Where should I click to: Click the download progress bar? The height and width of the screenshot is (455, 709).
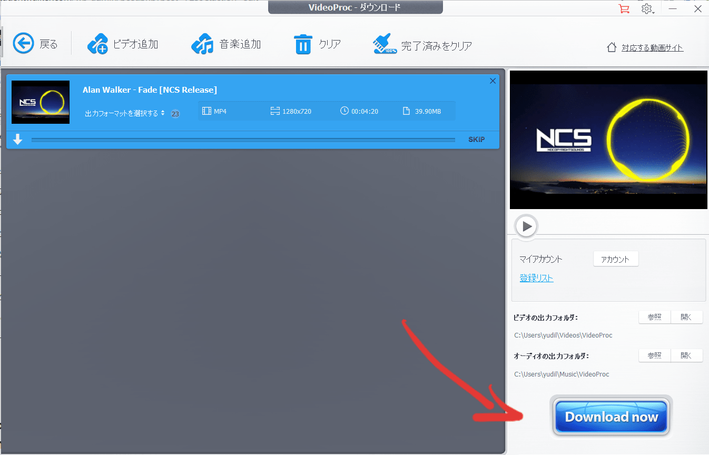point(243,140)
